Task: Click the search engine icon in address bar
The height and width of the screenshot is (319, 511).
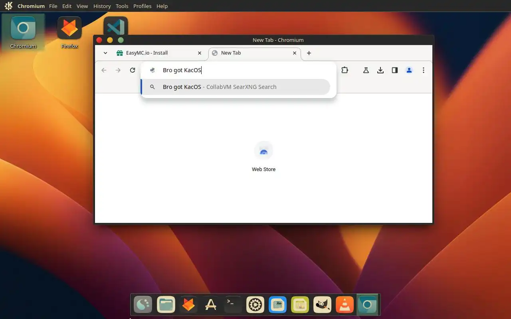Action: pyautogui.click(x=152, y=70)
